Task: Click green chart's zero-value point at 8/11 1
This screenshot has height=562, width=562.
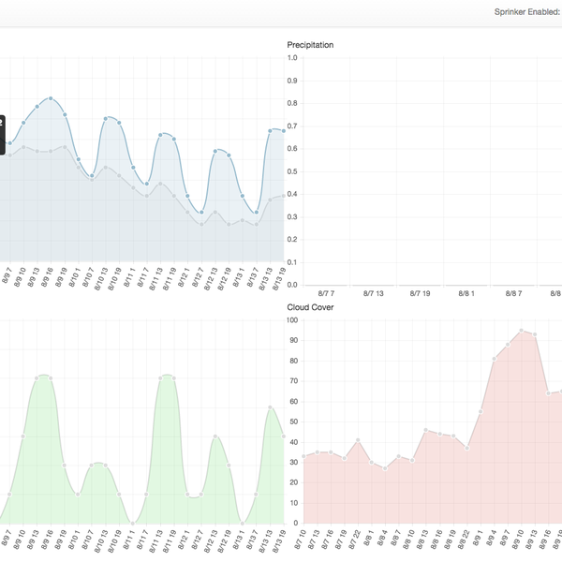Action: 132,523
